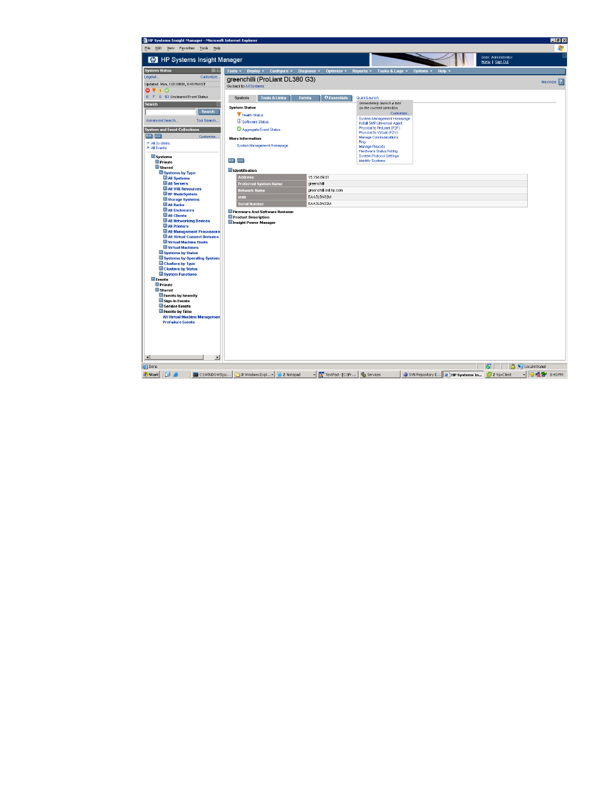This screenshot has height=803, width=603.
Task: Open the Diagnose menu
Action: tap(309, 71)
